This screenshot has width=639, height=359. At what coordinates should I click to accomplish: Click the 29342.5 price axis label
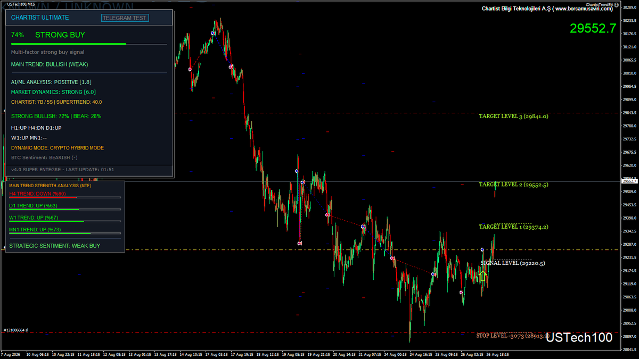(x=629, y=231)
